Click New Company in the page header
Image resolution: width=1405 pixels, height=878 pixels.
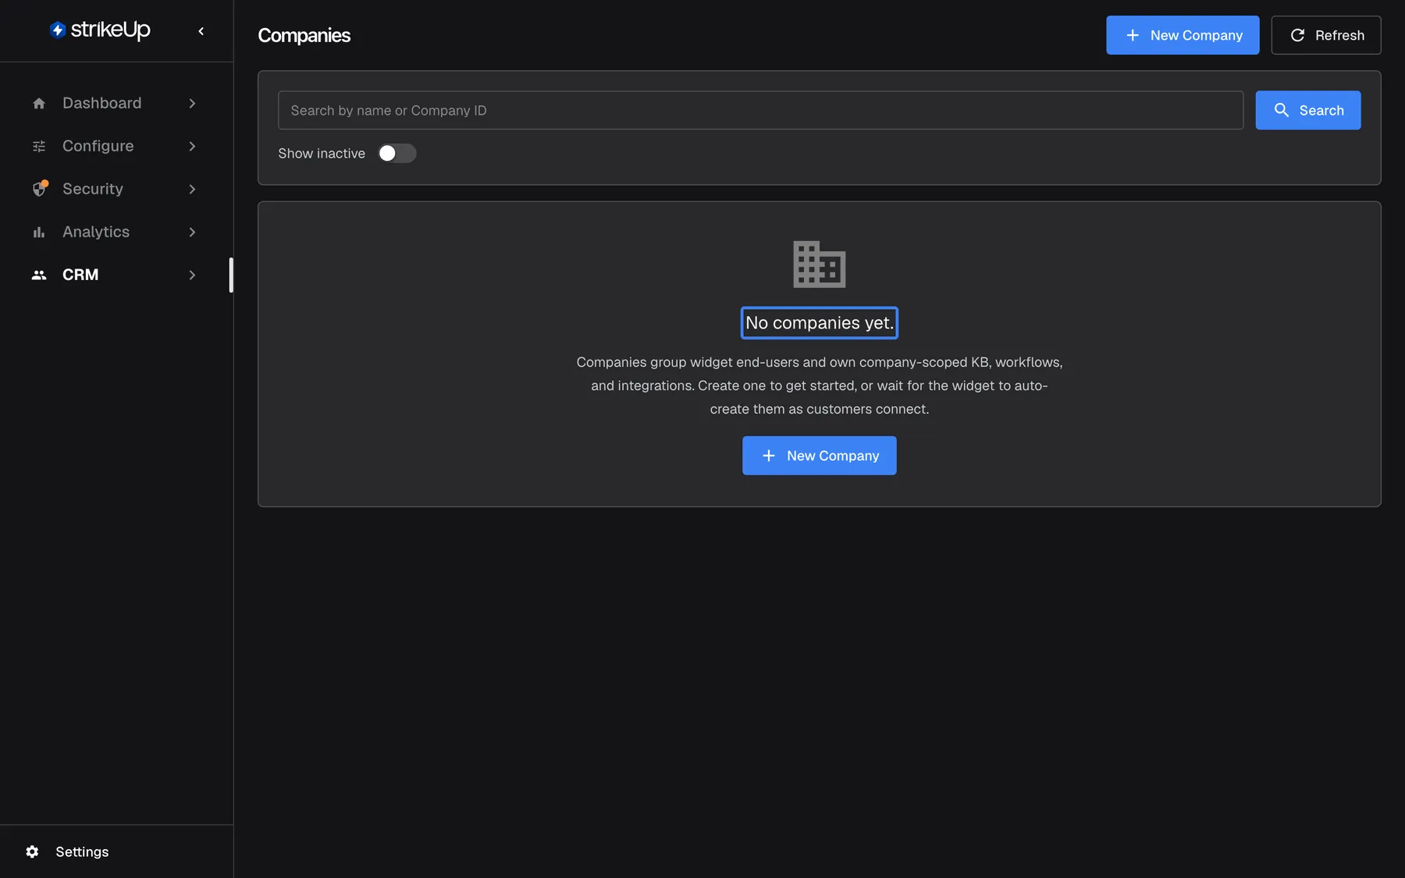(x=1183, y=35)
